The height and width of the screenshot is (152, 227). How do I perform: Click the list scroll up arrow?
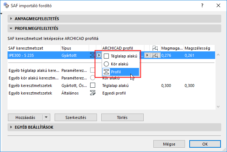tap(218, 55)
